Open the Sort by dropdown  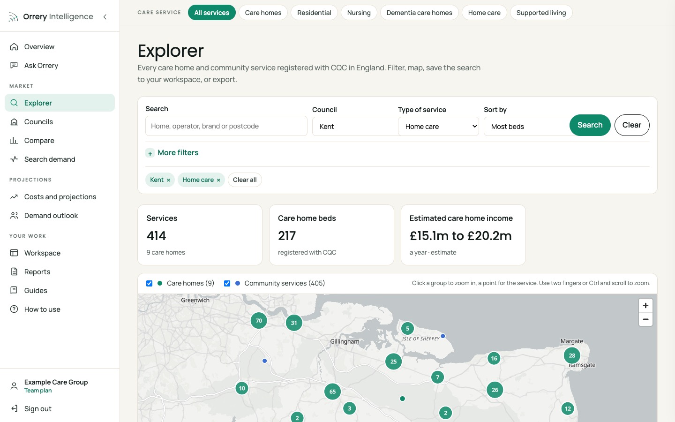[x=526, y=127]
